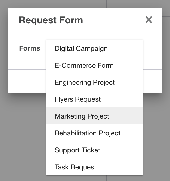Pick the Support Ticket option
The image size is (170, 181).
78,150
